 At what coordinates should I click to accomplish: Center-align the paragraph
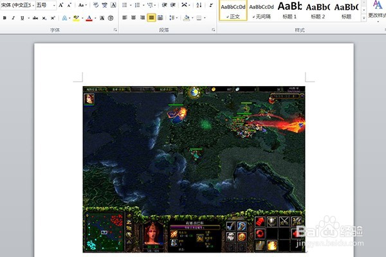[x=134, y=18]
